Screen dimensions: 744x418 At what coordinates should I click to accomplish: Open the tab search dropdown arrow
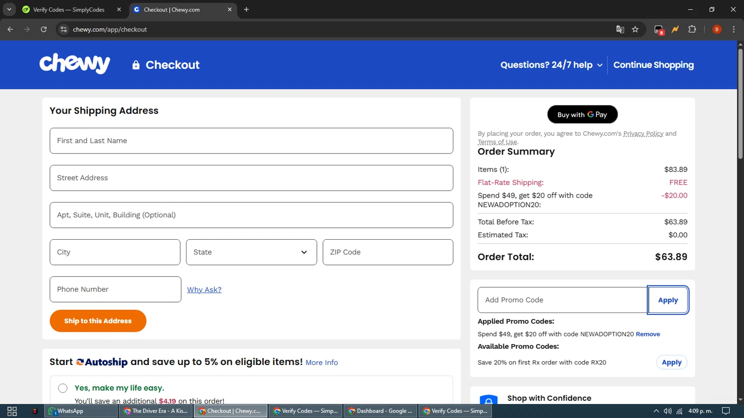9,9
